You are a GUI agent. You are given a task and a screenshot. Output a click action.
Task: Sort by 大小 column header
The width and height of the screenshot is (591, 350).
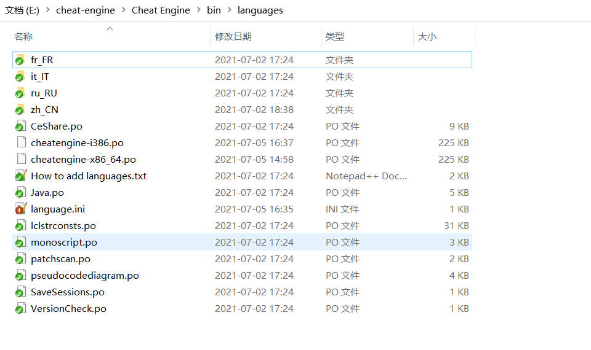tap(427, 36)
